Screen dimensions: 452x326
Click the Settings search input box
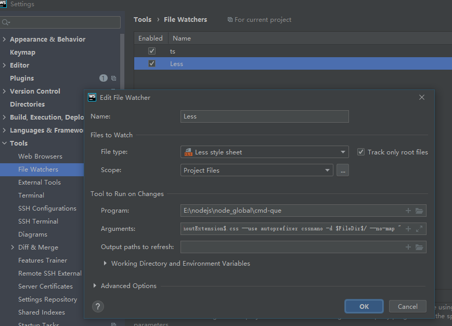60,22
